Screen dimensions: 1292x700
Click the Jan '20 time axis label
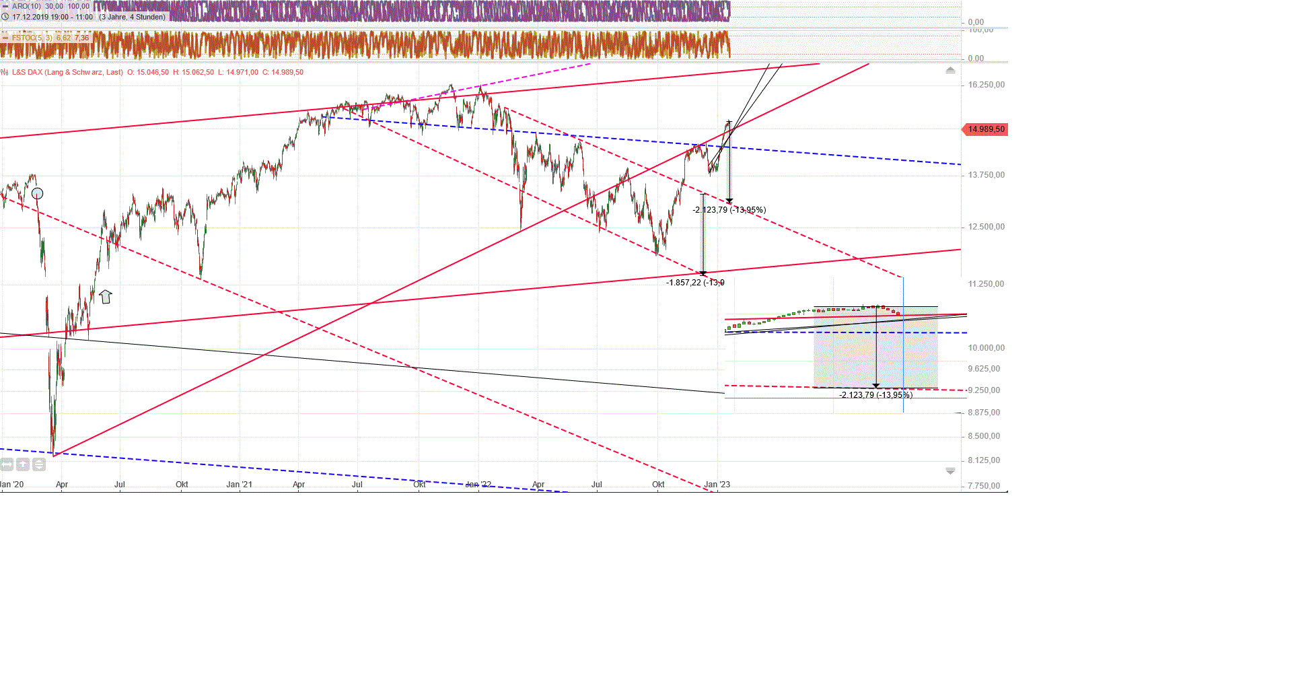tap(12, 485)
